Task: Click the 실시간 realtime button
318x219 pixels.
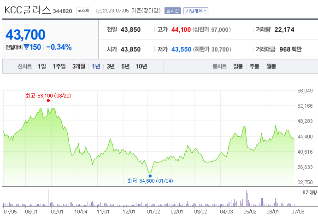Action: tap(172, 11)
